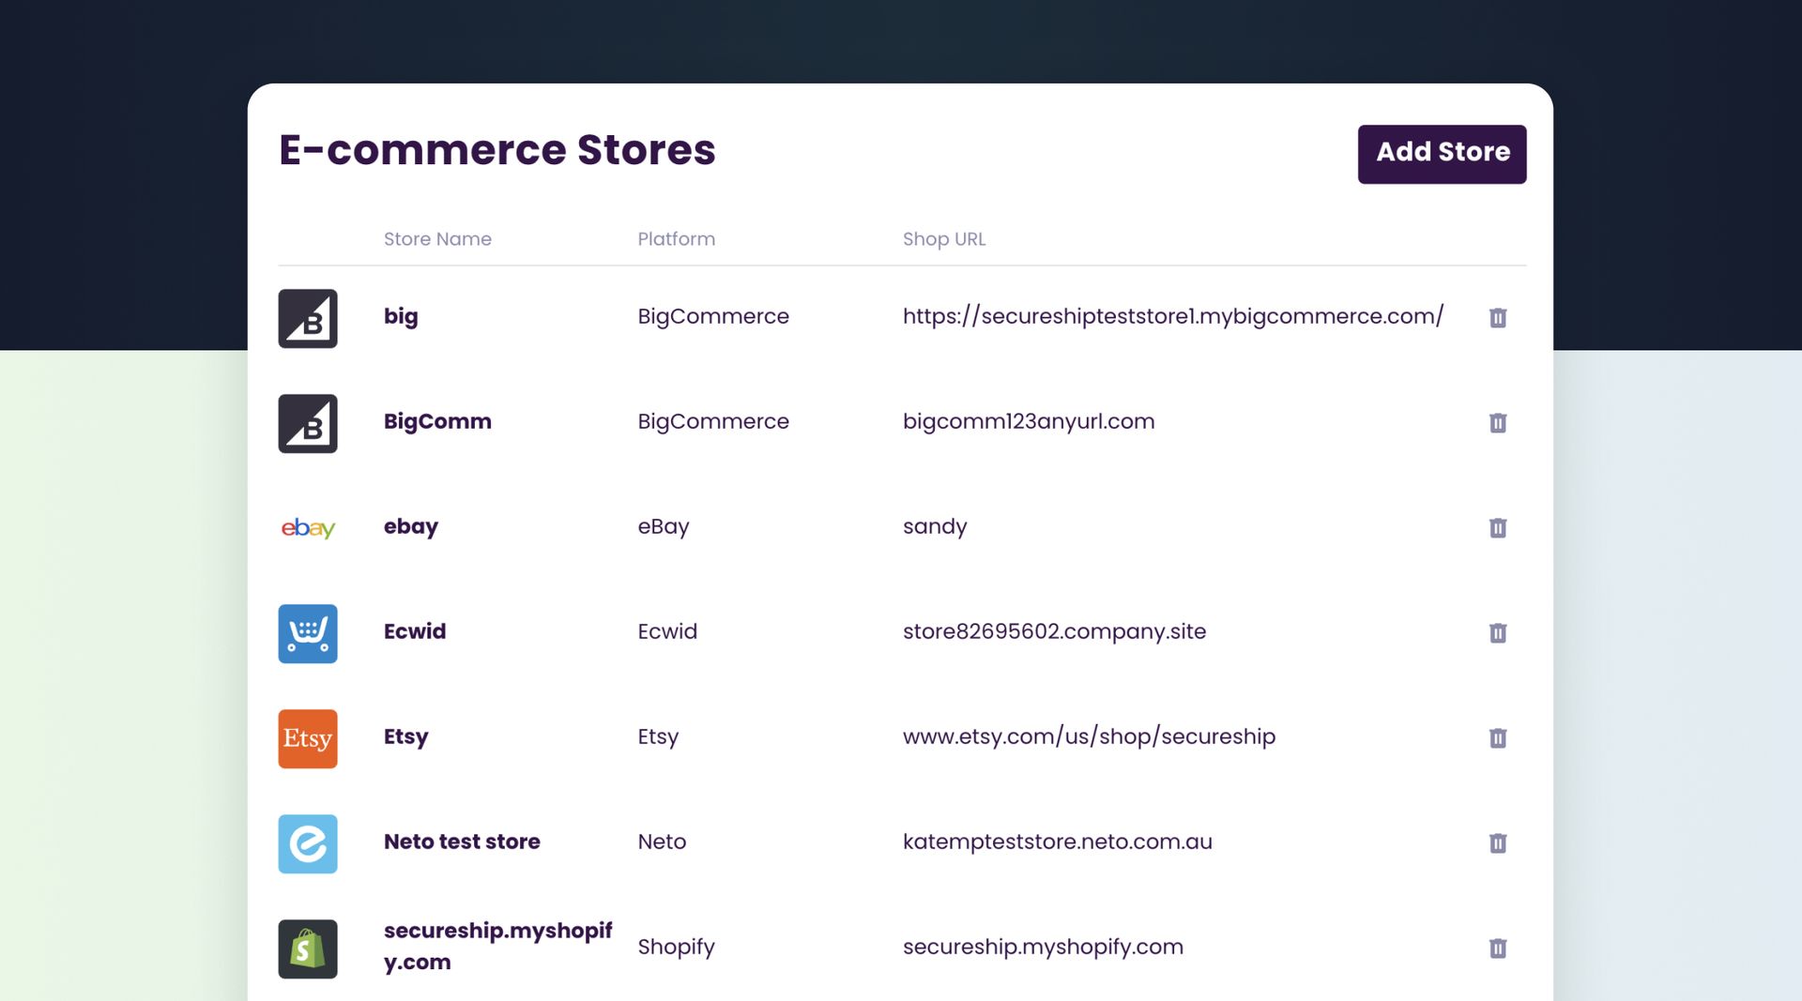Select the Platform column header

point(676,239)
